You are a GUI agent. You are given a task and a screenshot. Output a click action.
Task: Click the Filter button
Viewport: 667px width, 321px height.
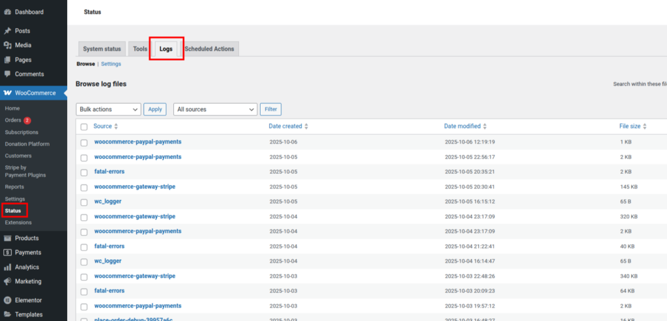pyautogui.click(x=270, y=109)
